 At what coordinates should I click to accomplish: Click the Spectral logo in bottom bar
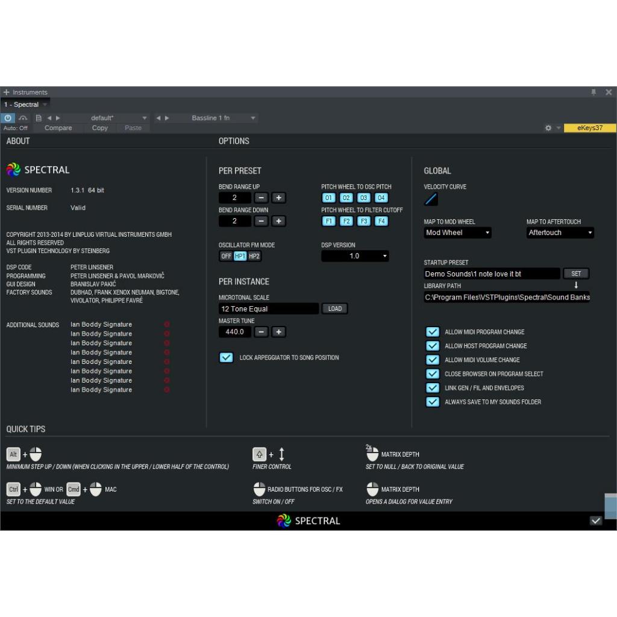pos(284,521)
